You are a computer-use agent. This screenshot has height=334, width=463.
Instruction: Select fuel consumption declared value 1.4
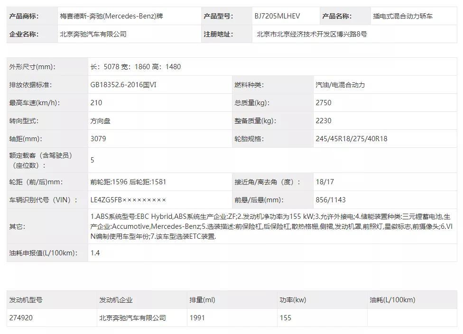tap(95, 253)
